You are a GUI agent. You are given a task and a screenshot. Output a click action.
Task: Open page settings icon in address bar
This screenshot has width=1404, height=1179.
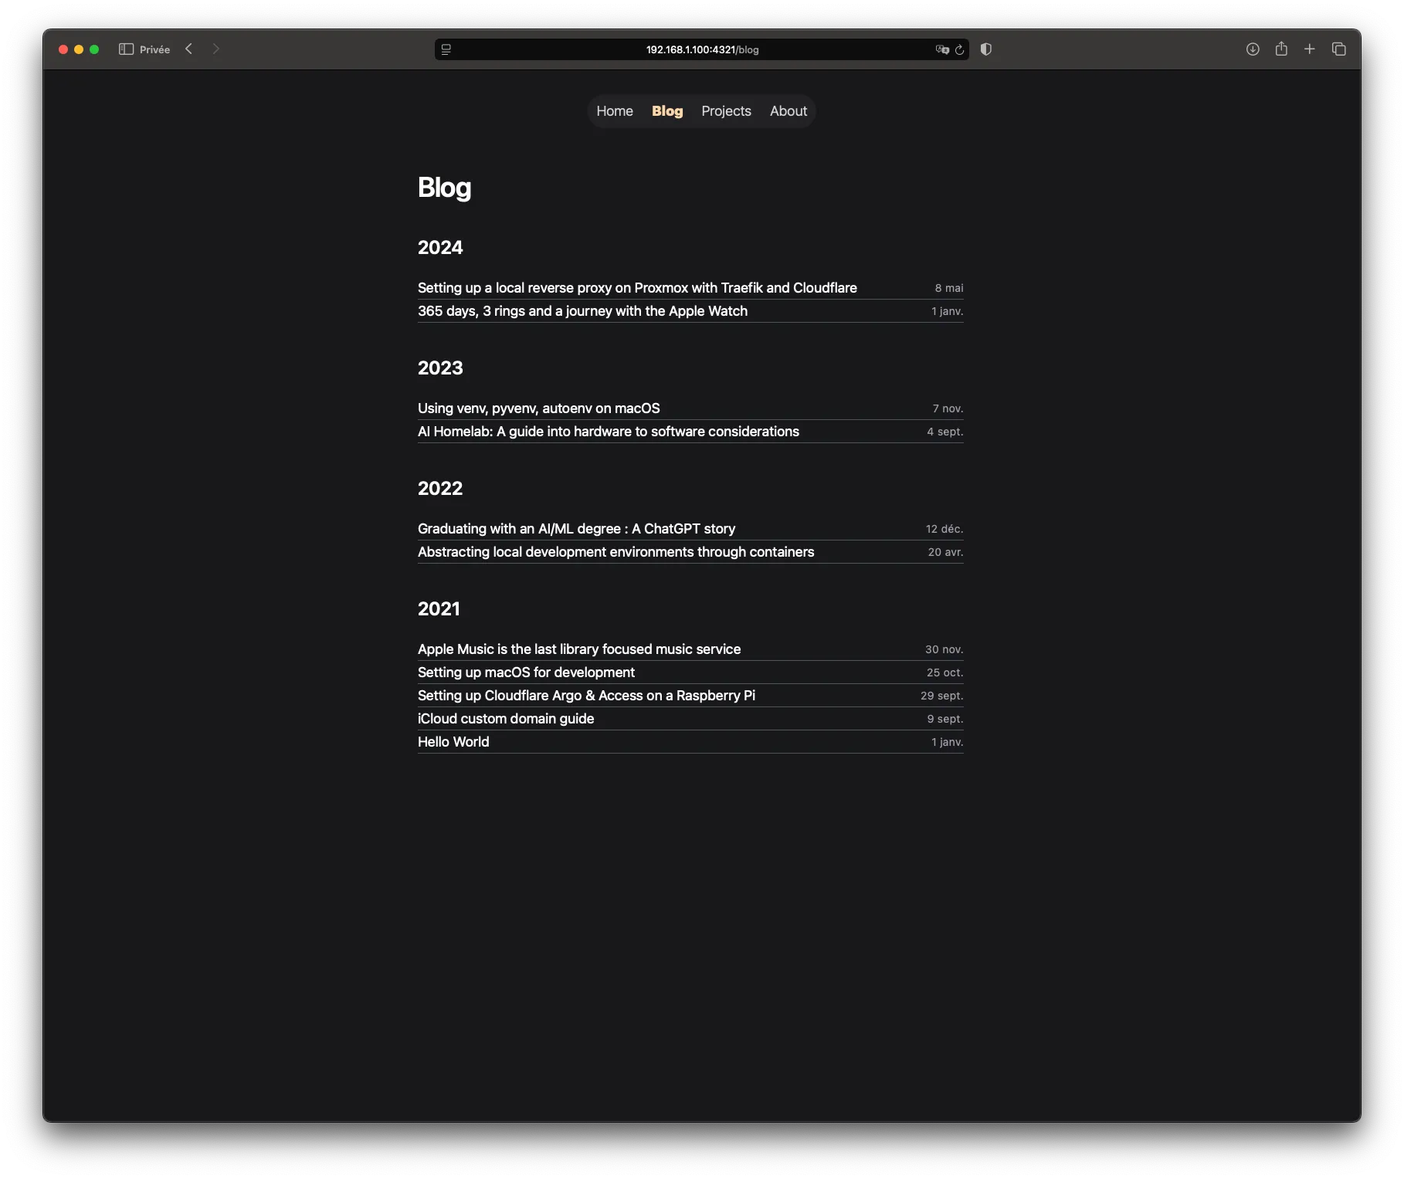(x=446, y=49)
